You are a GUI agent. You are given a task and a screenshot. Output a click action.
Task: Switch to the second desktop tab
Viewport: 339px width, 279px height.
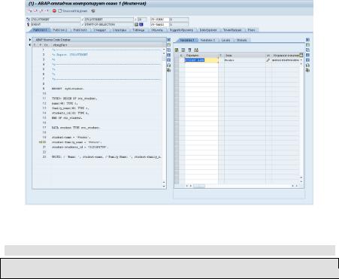(x=60, y=30)
